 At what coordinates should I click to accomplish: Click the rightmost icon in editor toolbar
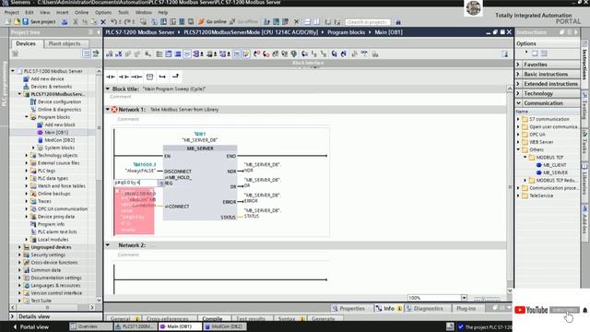click(504, 54)
